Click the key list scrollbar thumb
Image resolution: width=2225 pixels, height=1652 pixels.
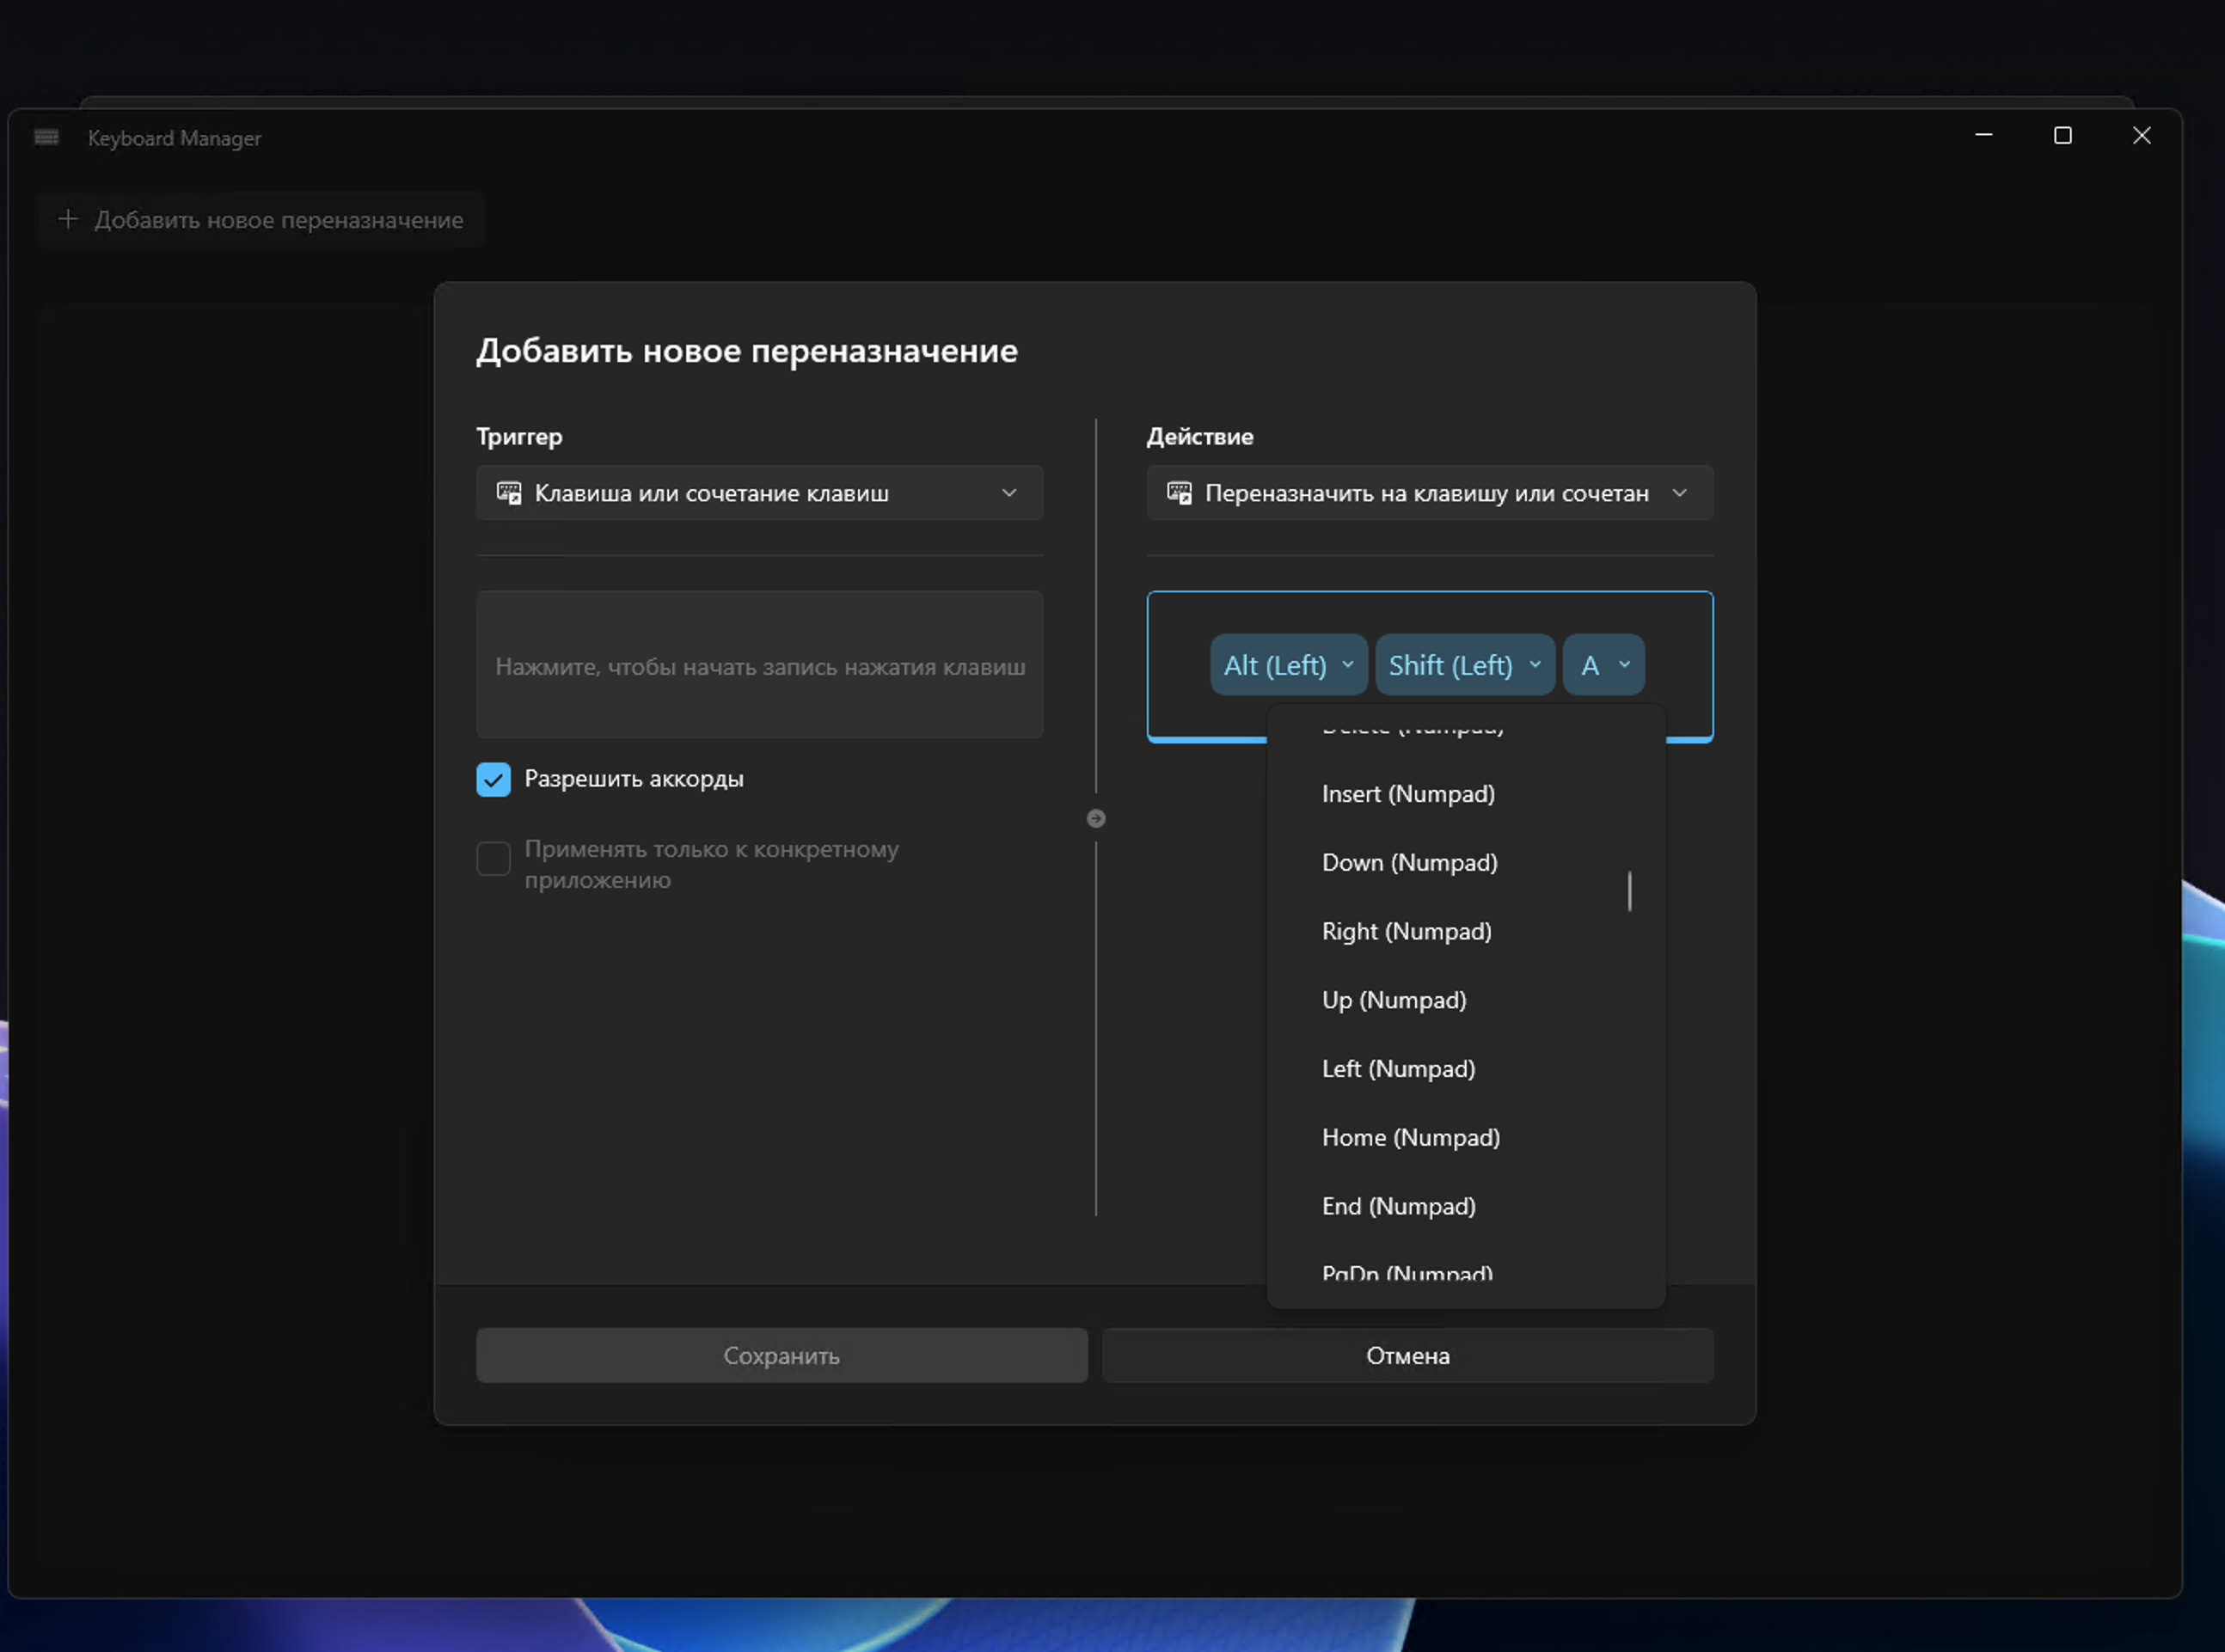1629,891
